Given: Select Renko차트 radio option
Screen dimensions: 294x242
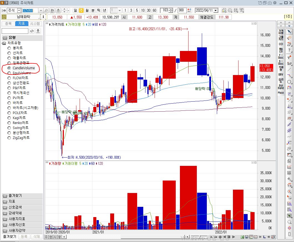Looking at the screenshot, I should (9, 123).
